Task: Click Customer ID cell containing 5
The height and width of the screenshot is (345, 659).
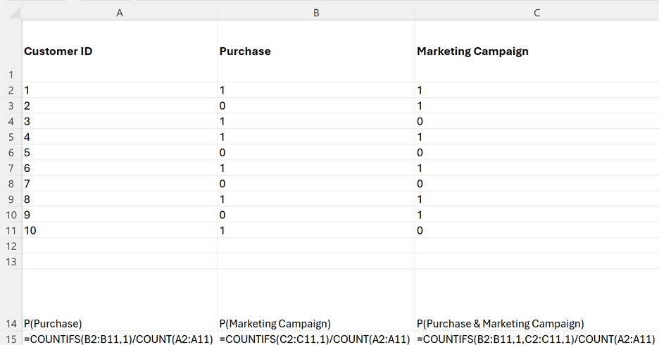Action: click(x=119, y=152)
